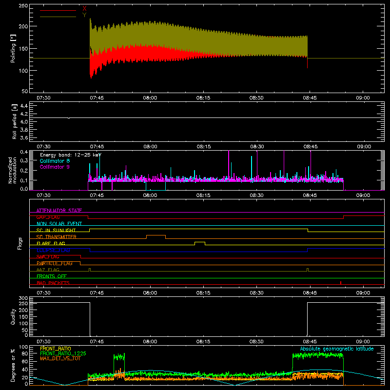Image resolution: width=390 pixels, height=390 pixels.
Task: Click the 3.6 tick on roll period axis
Action: [24, 137]
